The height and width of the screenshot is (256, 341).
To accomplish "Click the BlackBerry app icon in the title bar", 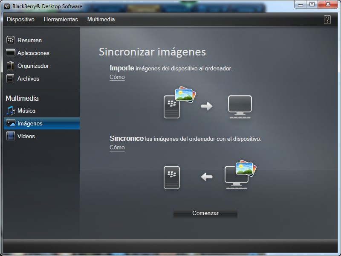I will (7, 6).
